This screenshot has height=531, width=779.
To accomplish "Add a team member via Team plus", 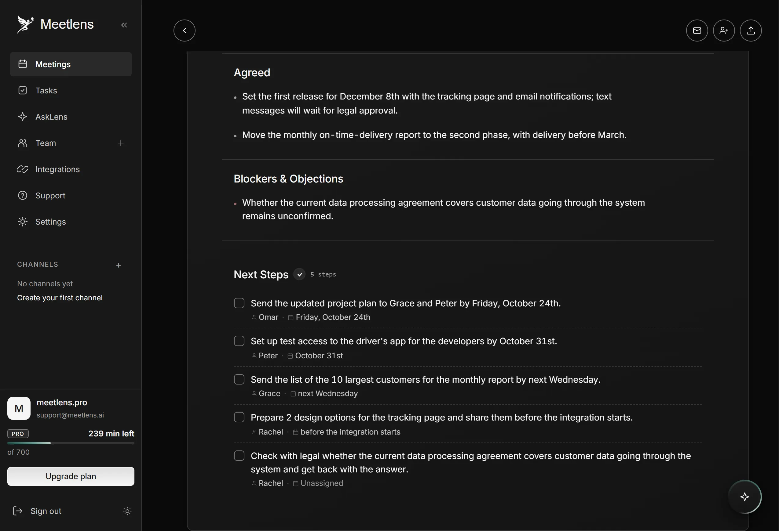I will pos(121,143).
